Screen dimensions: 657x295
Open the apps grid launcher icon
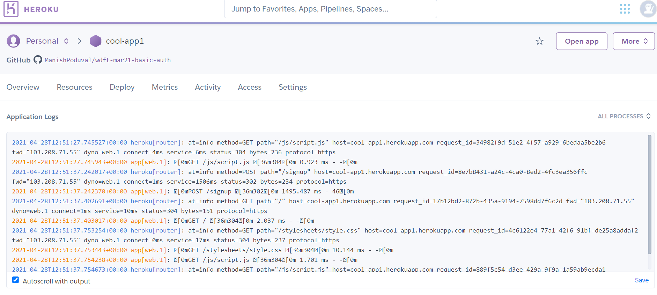(x=625, y=9)
